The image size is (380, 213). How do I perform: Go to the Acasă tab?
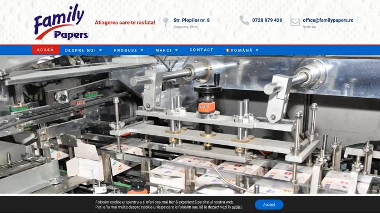(x=45, y=50)
